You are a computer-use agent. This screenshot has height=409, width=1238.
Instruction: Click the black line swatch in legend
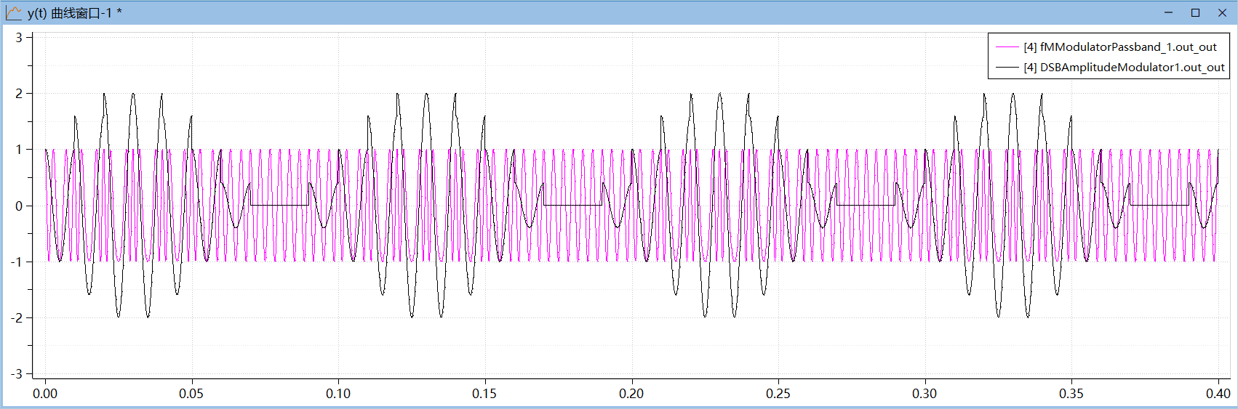pos(1007,68)
